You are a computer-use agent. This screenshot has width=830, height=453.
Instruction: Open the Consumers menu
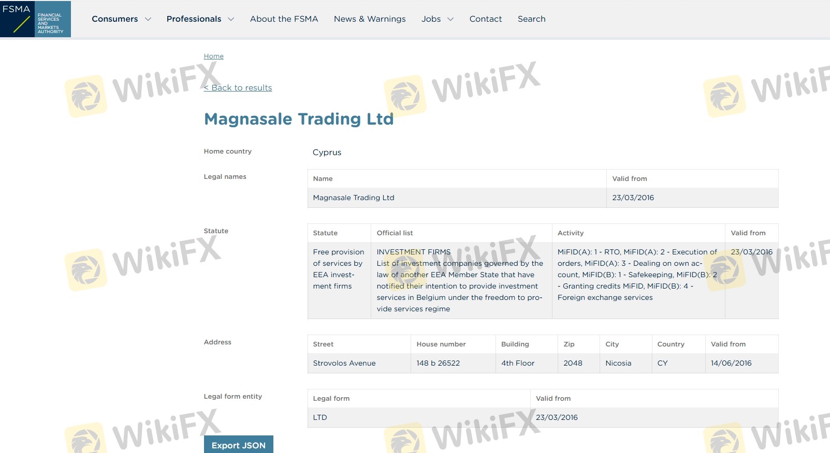coord(115,19)
